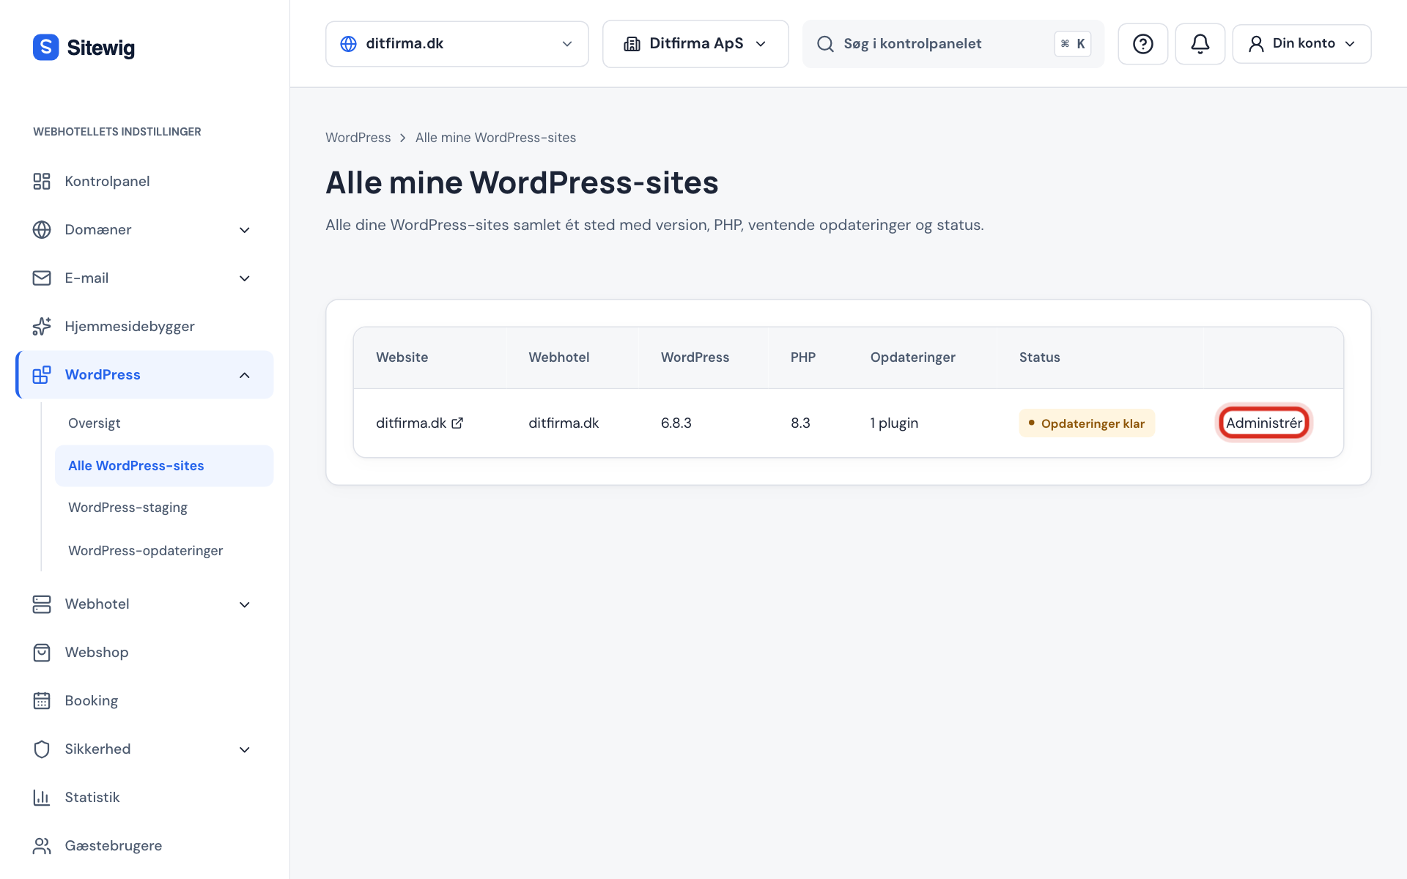Click the PHP version 8.3 cell
Viewport: 1407px width, 879px height.
tap(800, 423)
